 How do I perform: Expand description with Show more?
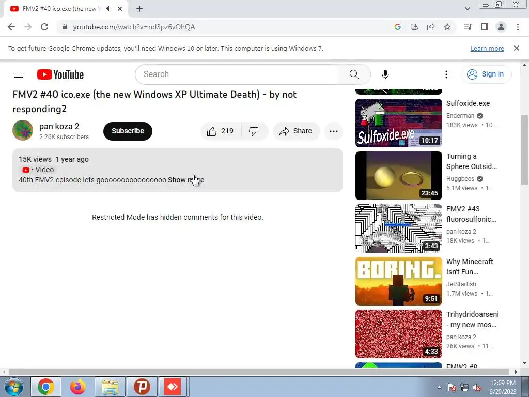tap(186, 180)
